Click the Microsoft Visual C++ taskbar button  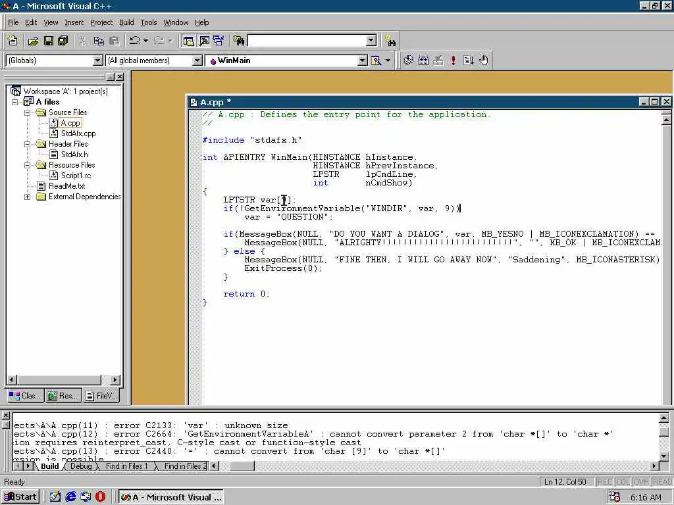171,497
